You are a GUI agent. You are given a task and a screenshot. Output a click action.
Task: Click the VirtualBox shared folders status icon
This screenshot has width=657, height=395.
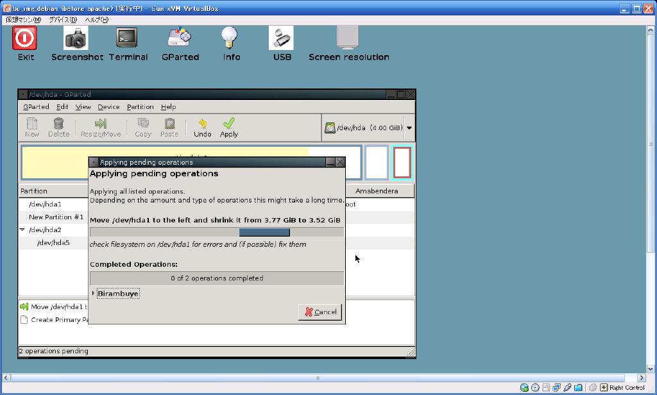click(x=578, y=388)
